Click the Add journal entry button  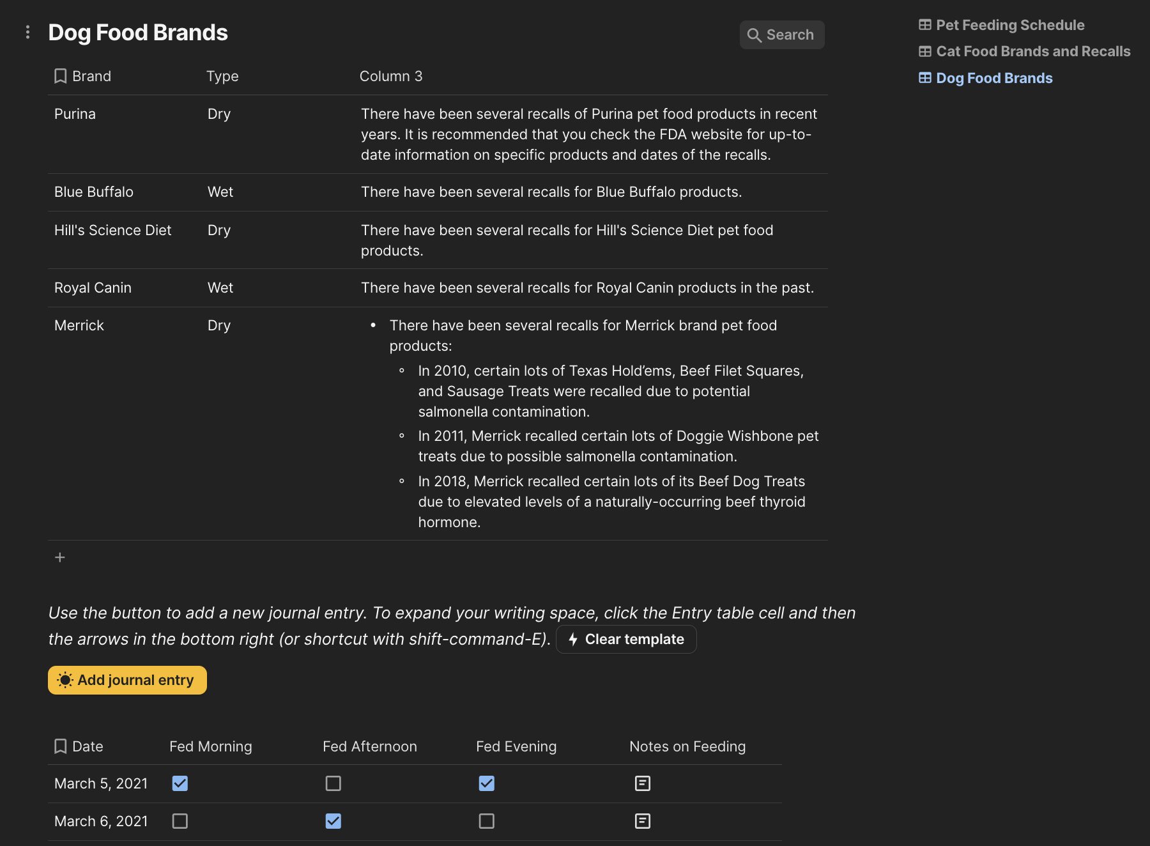(127, 680)
